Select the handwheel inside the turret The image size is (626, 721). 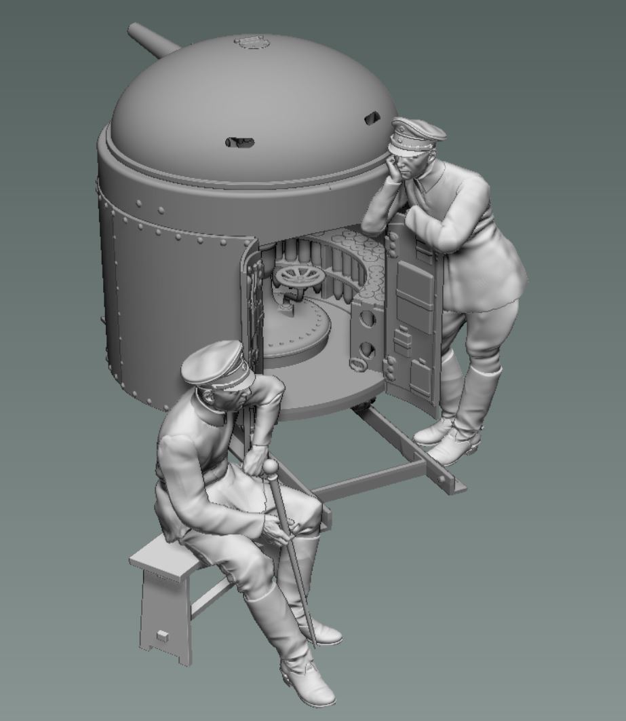pos(296,277)
